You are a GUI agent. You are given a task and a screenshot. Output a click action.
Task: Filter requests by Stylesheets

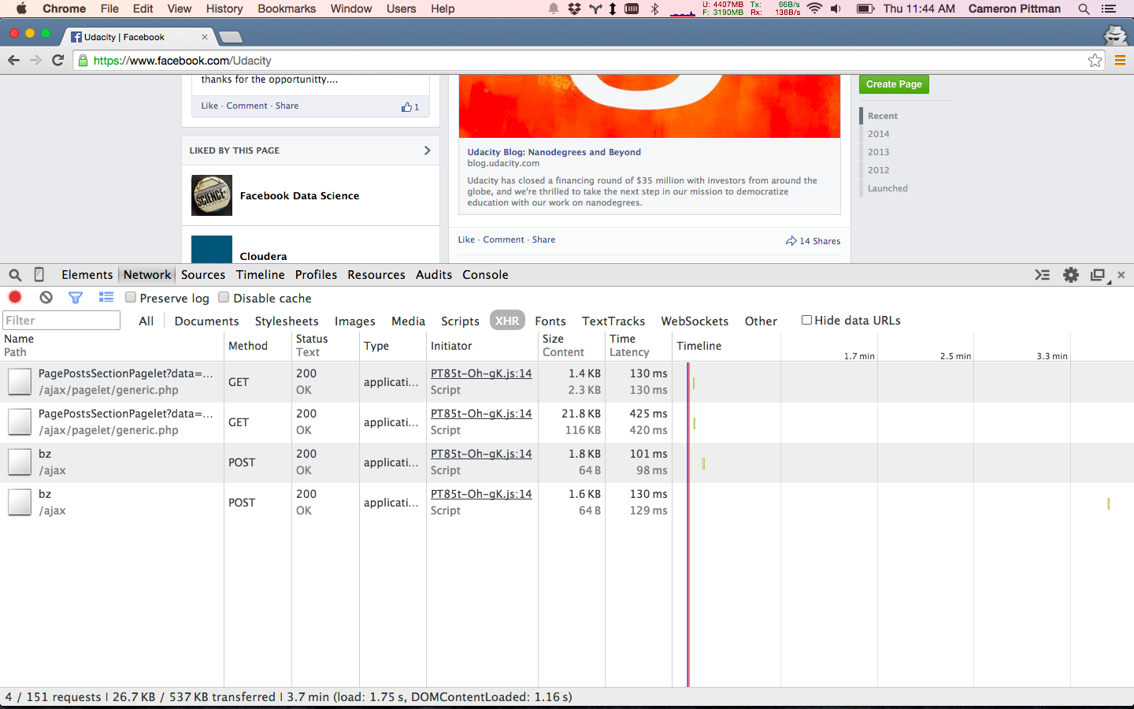tap(287, 321)
